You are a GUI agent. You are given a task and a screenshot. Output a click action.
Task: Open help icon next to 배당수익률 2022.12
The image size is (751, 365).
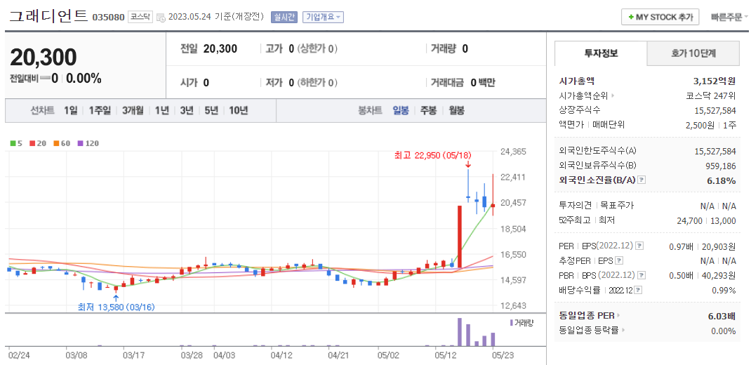click(x=638, y=291)
